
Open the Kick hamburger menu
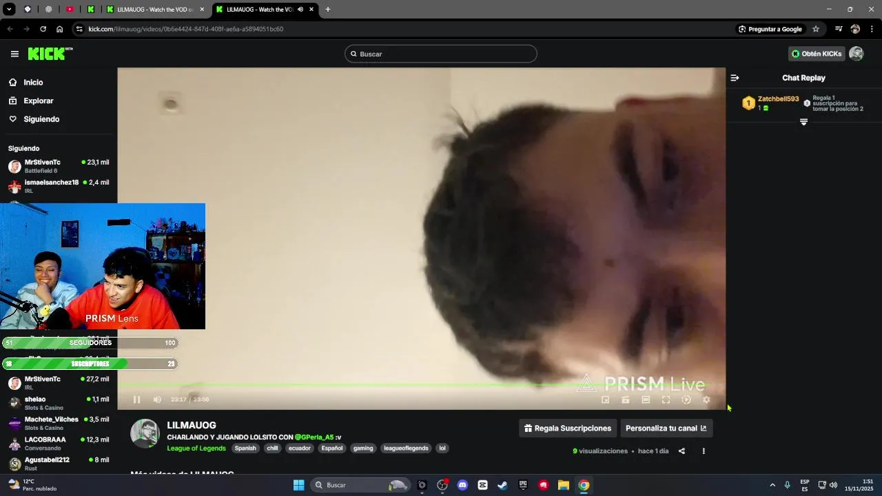14,54
